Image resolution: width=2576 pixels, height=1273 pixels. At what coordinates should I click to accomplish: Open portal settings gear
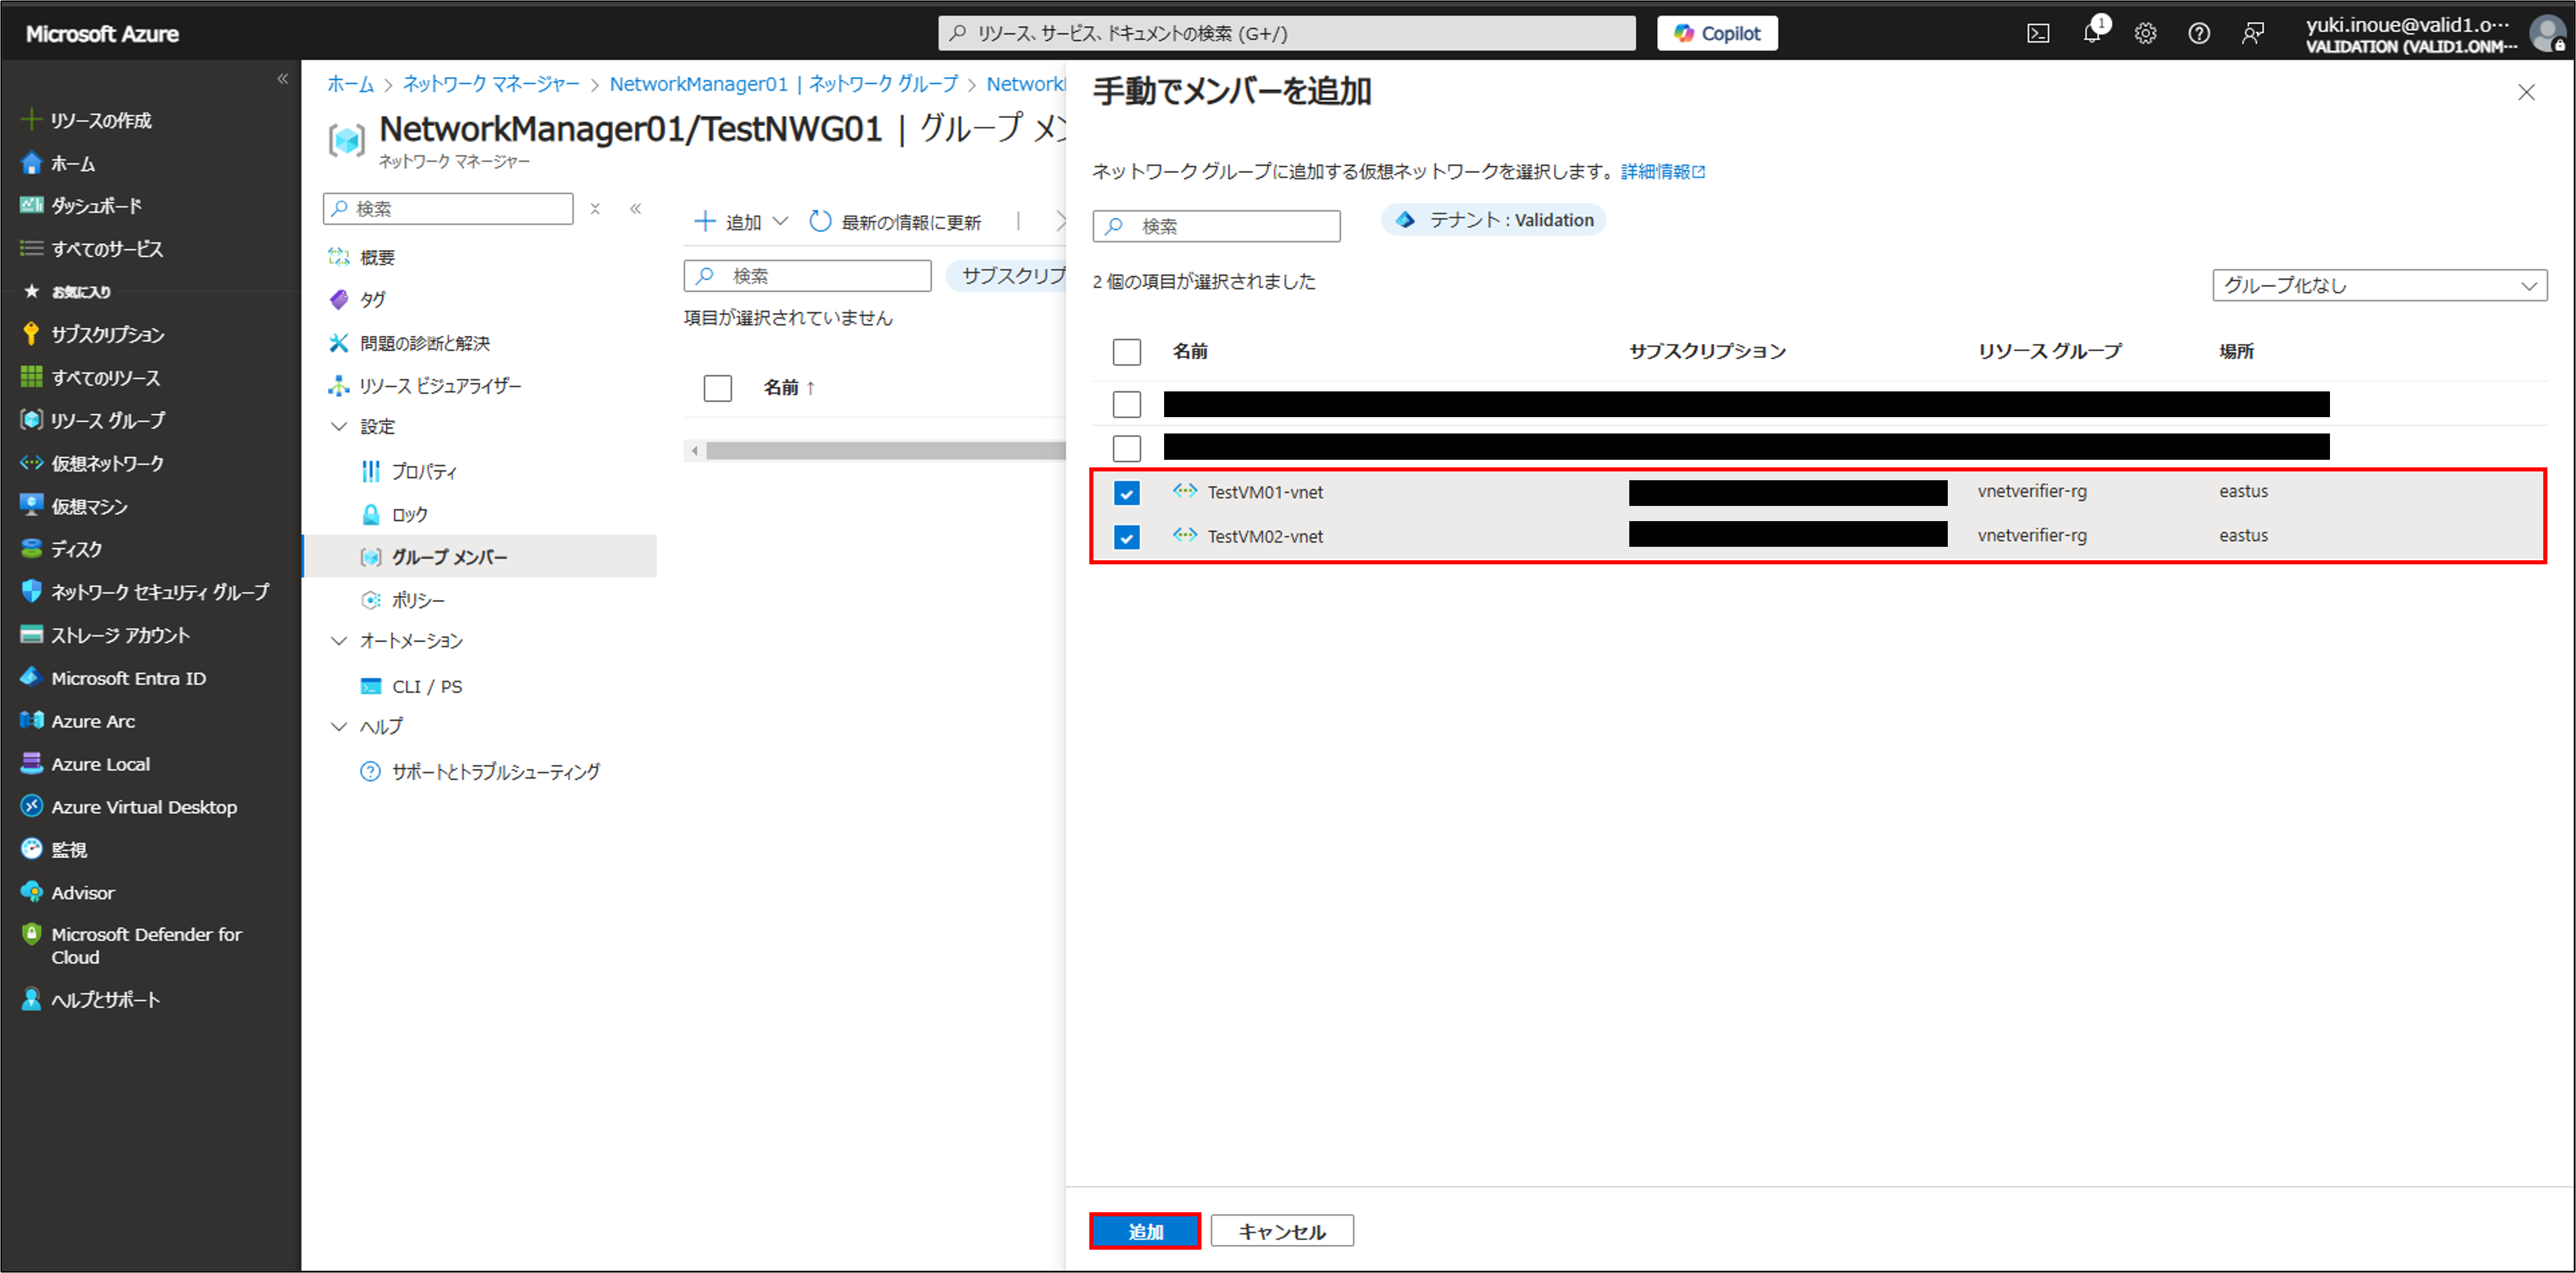pyautogui.click(x=2145, y=33)
